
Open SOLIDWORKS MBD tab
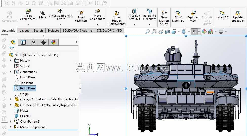coord(109,31)
